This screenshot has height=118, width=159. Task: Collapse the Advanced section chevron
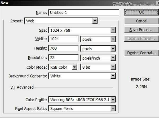point(12,87)
